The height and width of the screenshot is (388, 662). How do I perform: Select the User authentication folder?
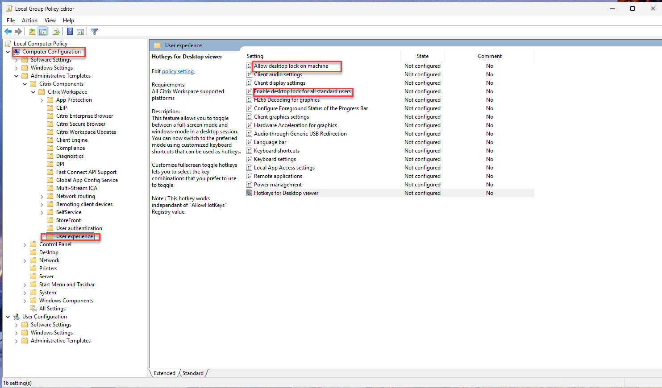click(79, 228)
